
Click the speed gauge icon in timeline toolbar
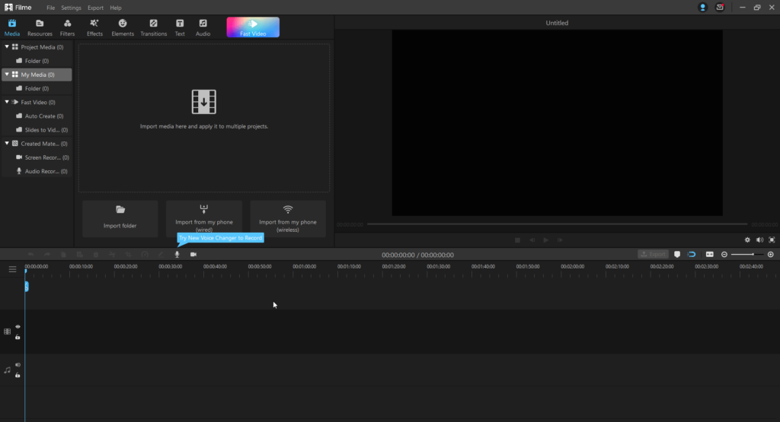click(145, 254)
